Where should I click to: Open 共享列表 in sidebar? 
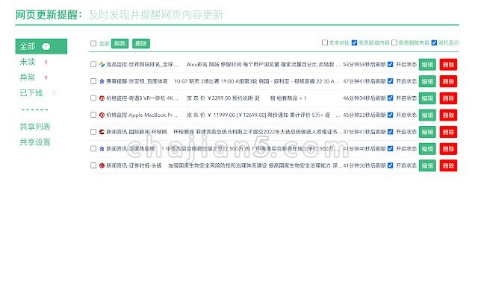point(35,127)
